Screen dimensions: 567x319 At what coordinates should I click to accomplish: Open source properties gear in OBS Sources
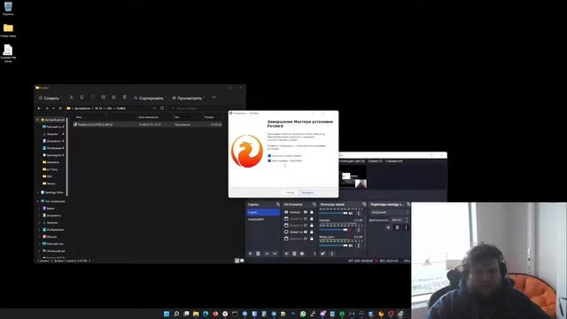302,253
